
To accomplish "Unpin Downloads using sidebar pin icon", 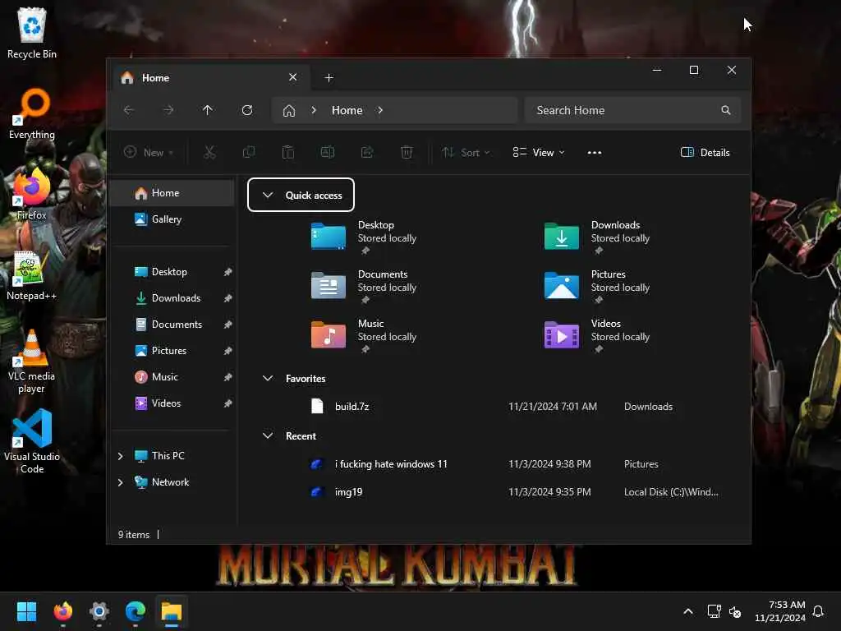I will (228, 298).
